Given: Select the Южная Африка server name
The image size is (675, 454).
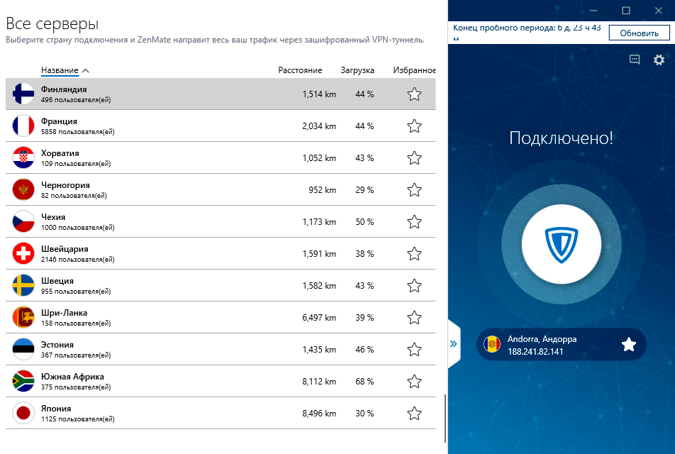Looking at the screenshot, I should 72,376.
